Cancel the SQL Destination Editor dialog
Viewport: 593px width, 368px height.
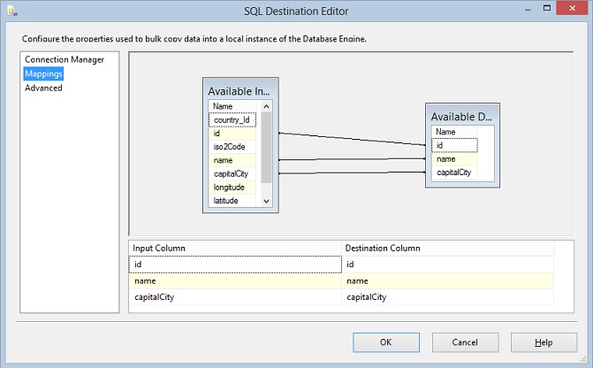pos(465,342)
